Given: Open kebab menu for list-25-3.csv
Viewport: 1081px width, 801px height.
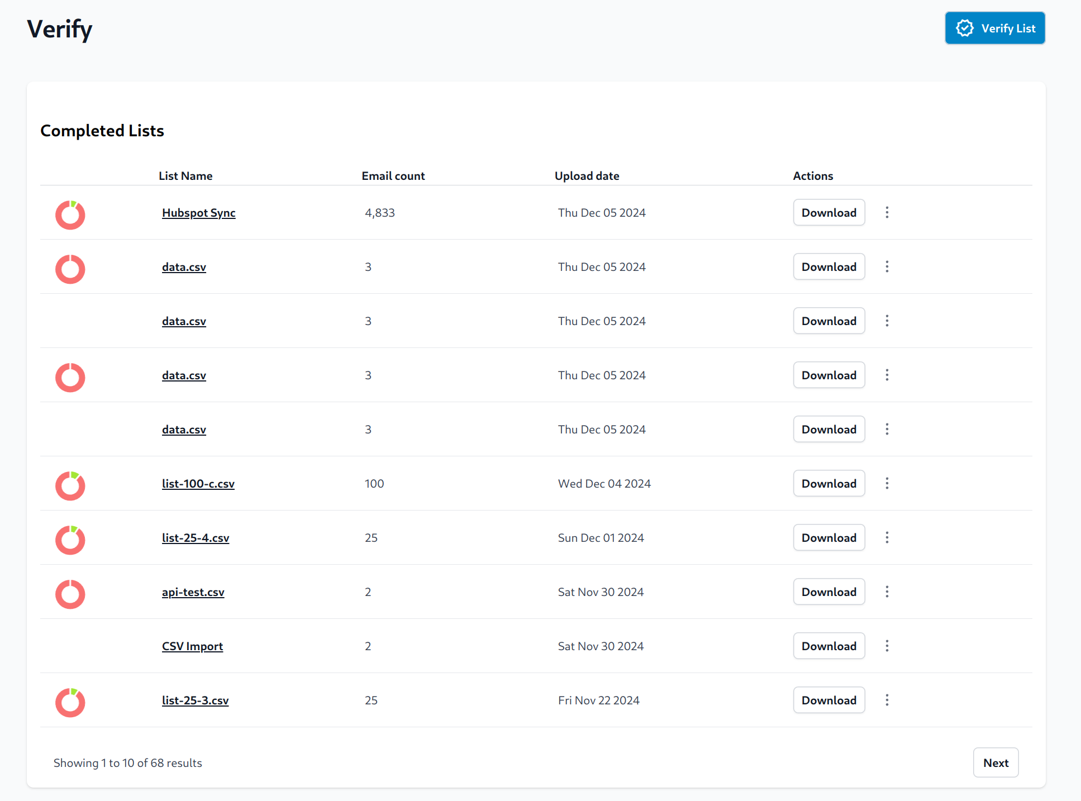Looking at the screenshot, I should click(x=887, y=700).
